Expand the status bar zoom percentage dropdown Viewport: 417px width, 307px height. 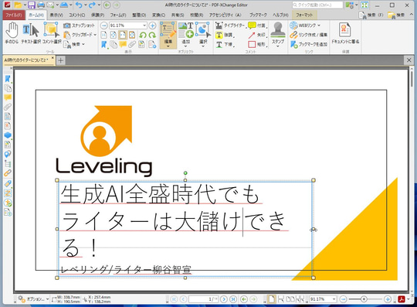(334, 299)
